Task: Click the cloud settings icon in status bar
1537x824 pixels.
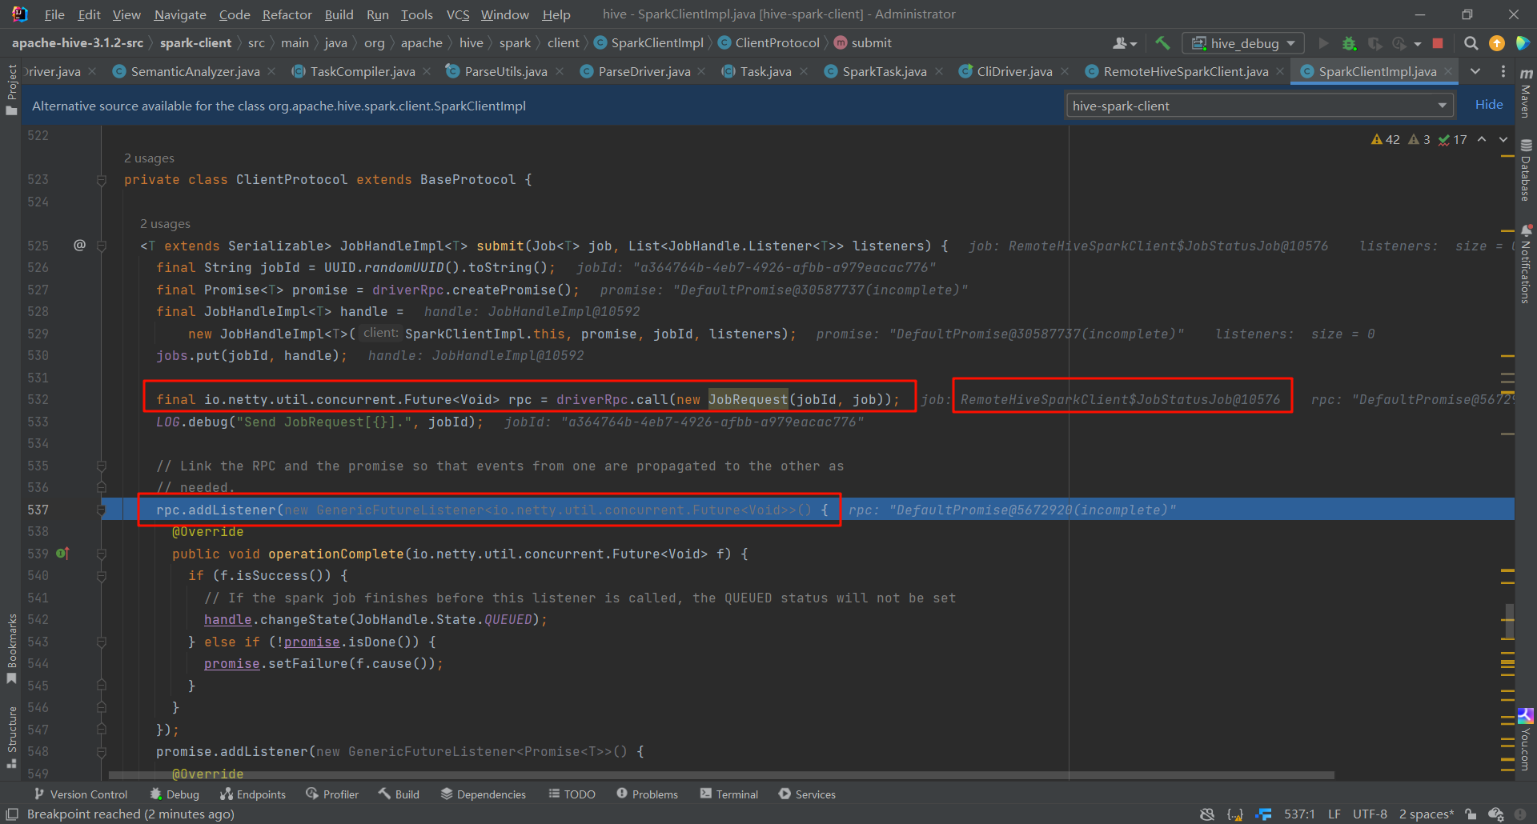Action: coord(1495,814)
